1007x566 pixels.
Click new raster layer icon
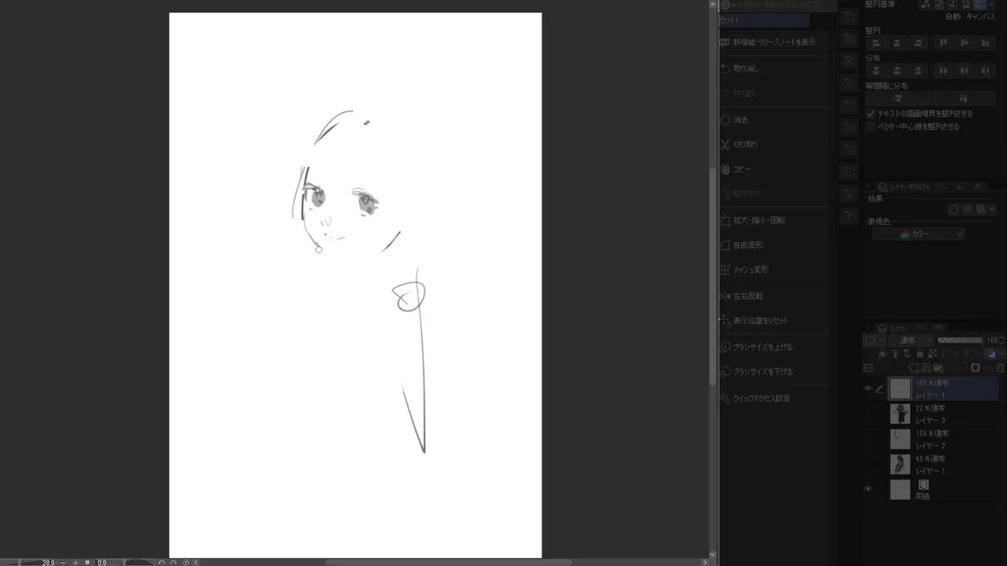(x=914, y=368)
